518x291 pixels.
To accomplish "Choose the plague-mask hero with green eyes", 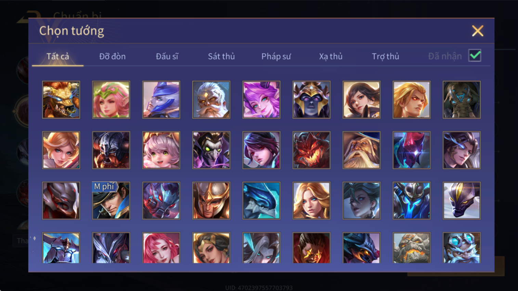I will [211, 150].
